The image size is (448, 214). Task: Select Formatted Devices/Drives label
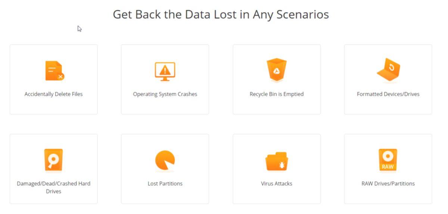(x=388, y=94)
